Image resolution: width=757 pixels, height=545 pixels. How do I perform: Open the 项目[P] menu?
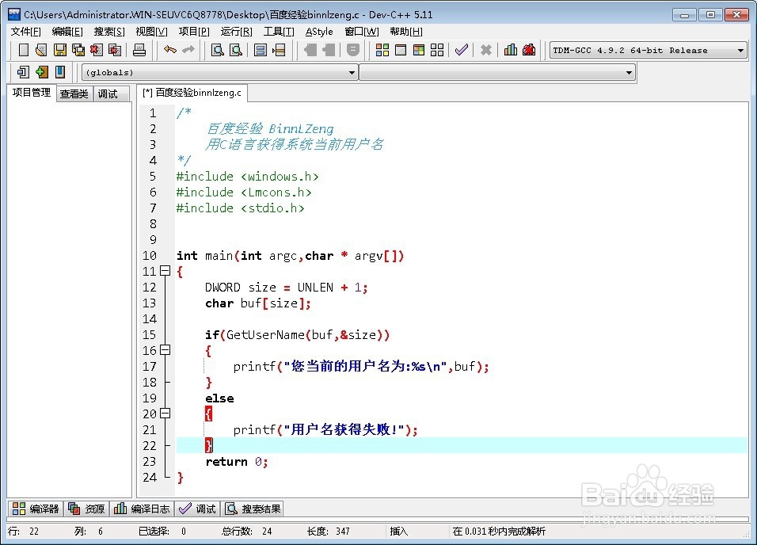pos(194,32)
